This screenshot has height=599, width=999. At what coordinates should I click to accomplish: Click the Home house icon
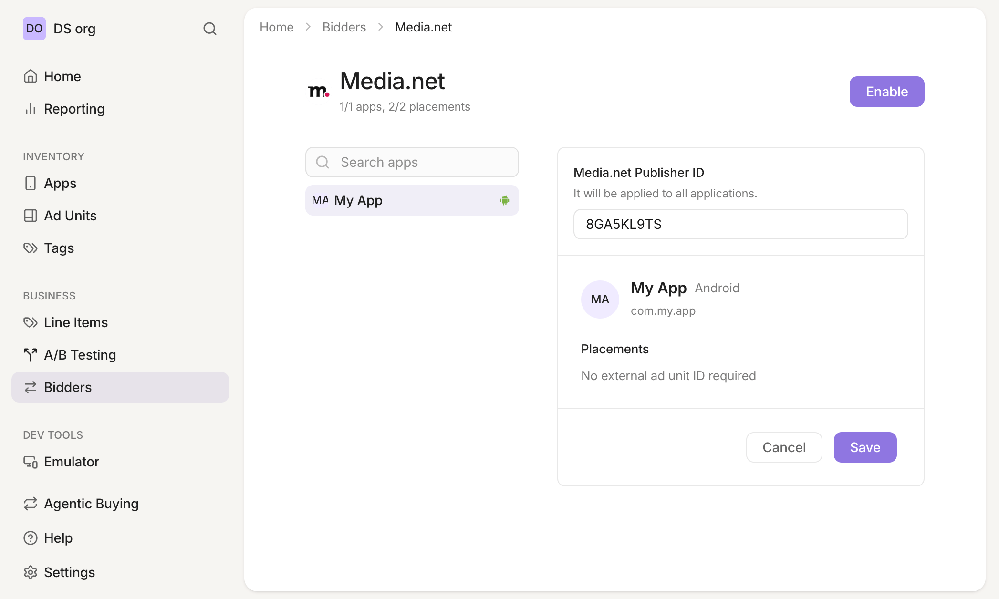pos(31,76)
